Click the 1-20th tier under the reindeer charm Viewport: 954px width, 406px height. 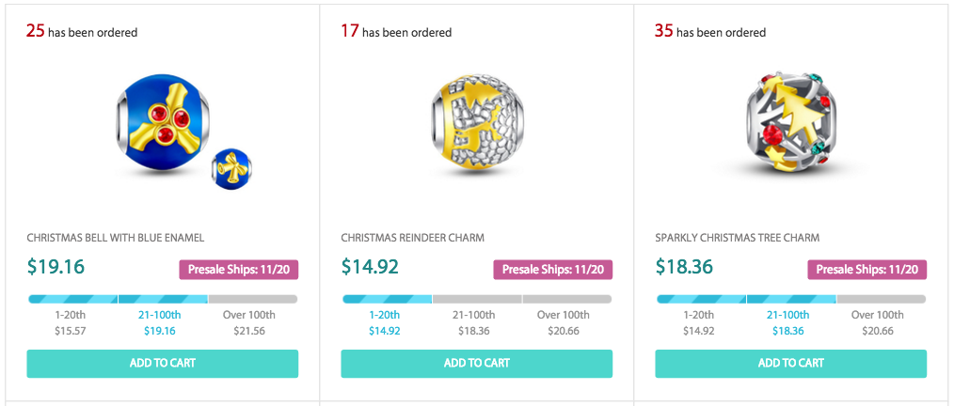tap(385, 322)
